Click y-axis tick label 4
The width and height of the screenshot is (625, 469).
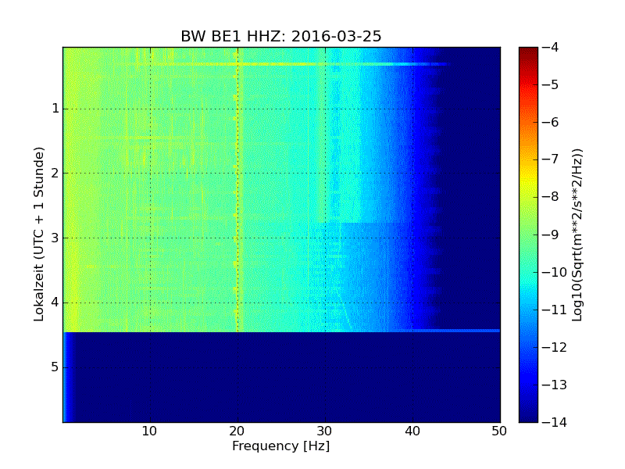pos(55,303)
